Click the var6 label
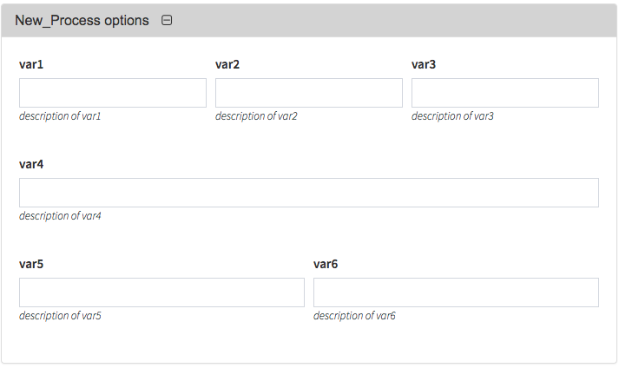 [326, 264]
